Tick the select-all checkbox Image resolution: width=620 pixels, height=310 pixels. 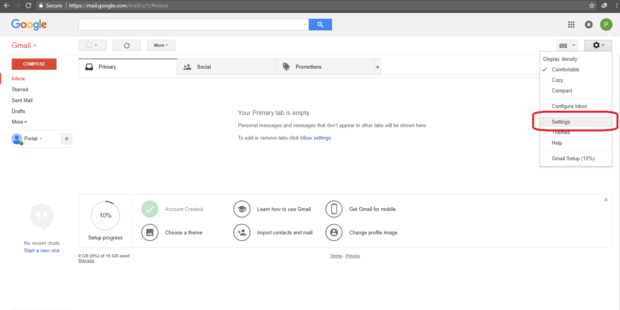89,45
